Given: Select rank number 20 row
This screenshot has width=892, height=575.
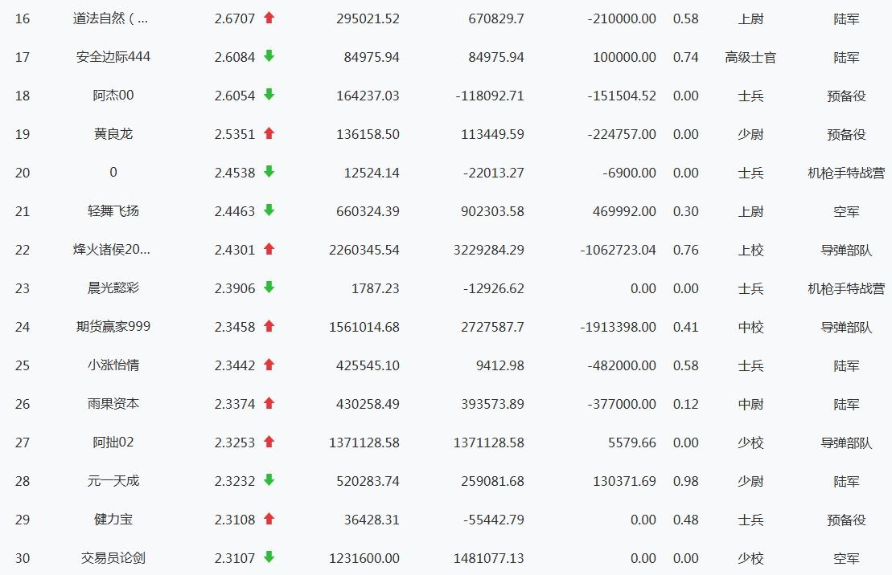Looking at the screenshot, I should point(23,173).
